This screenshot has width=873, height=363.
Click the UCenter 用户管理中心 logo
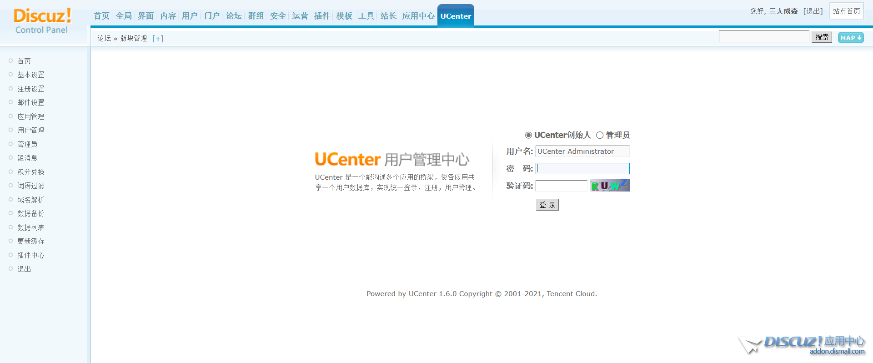[391, 160]
